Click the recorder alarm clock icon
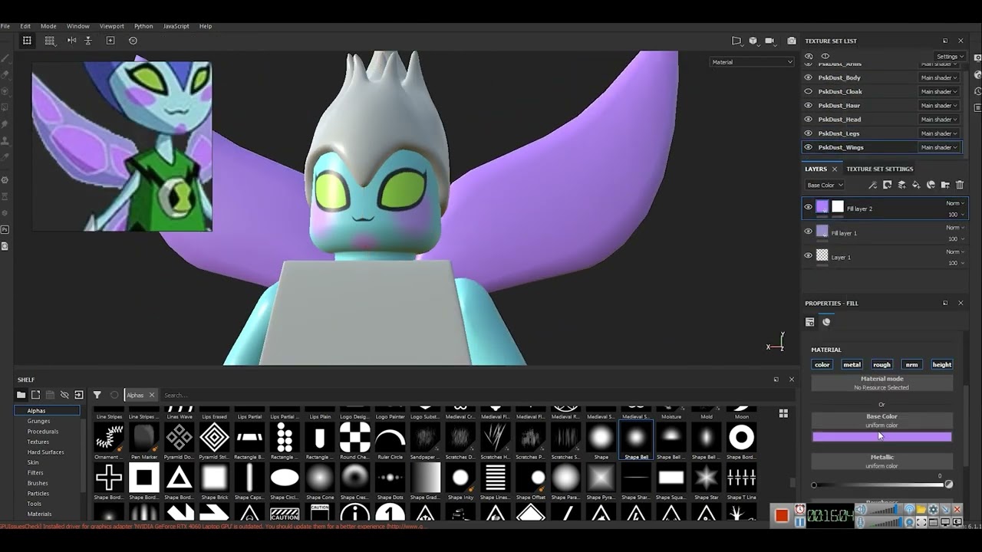 point(800,509)
